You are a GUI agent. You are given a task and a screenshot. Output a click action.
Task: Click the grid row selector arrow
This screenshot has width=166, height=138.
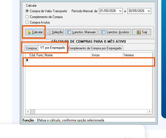point(27,60)
